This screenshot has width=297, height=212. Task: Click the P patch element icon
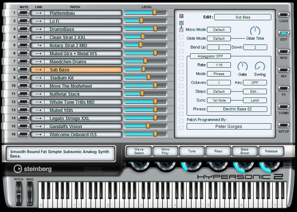coord(181,16)
